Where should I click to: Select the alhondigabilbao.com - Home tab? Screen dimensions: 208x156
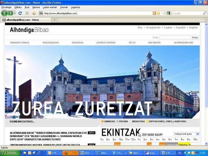(26, 20)
